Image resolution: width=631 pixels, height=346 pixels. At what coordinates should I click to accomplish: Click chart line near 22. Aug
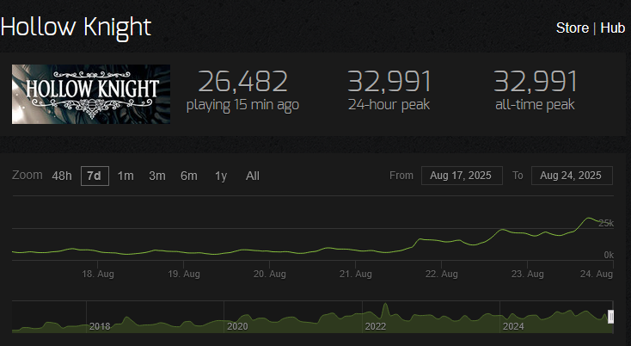tap(442, 240)
